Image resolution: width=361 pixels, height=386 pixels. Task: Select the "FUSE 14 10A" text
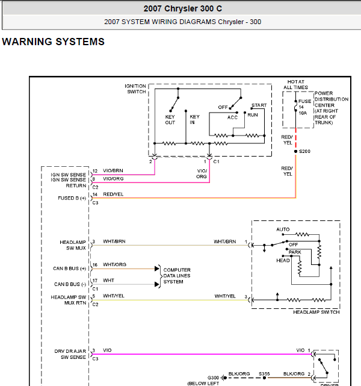click(304, 107)
